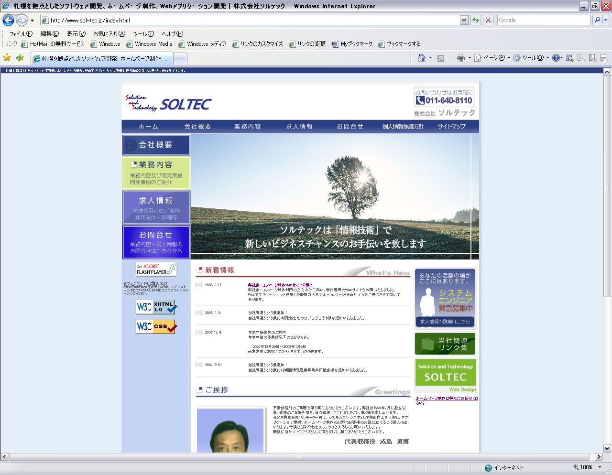Screen dimensions: 612x475
Task: Expand the Print dropdown arrow
Action: point(470,58)
